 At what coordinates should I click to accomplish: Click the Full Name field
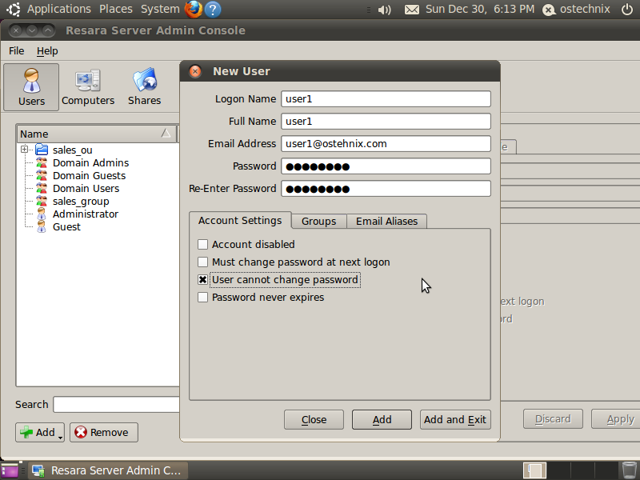pos(386,122)
